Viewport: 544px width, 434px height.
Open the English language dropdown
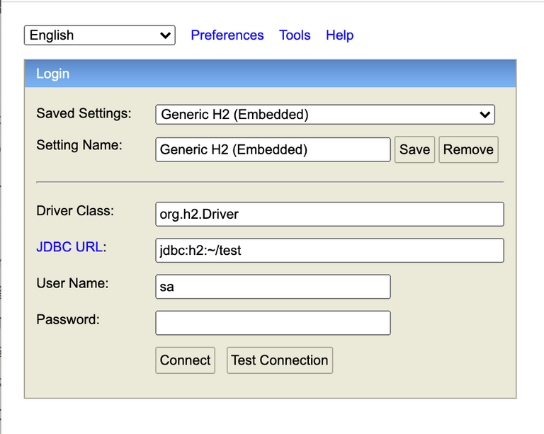[100, 35]
